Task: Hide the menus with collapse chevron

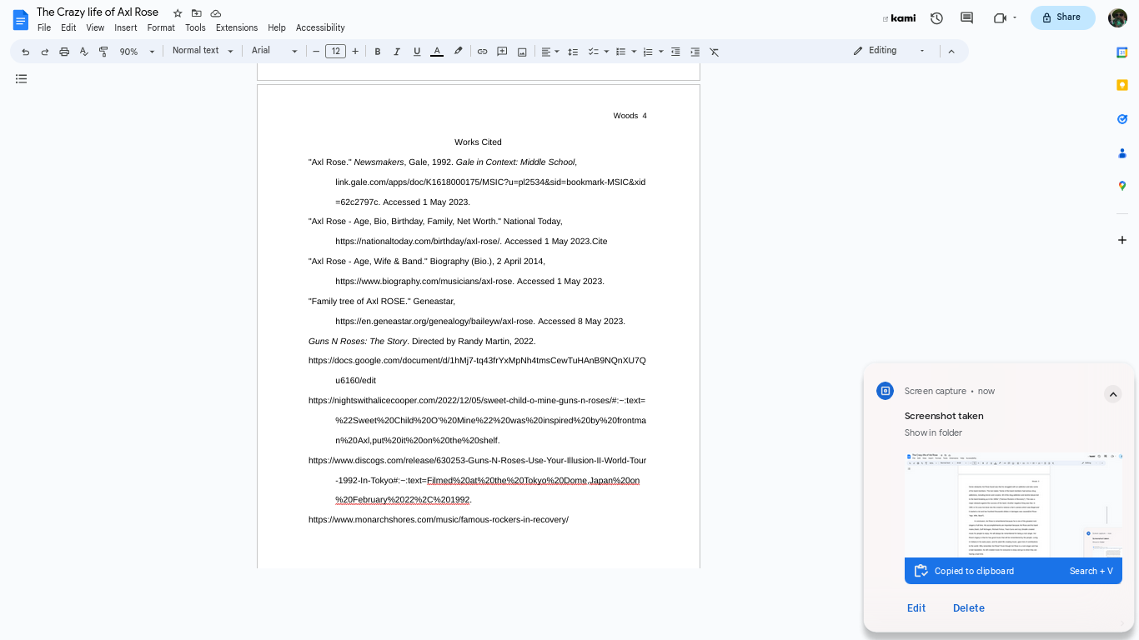Action: pos(951,52)
